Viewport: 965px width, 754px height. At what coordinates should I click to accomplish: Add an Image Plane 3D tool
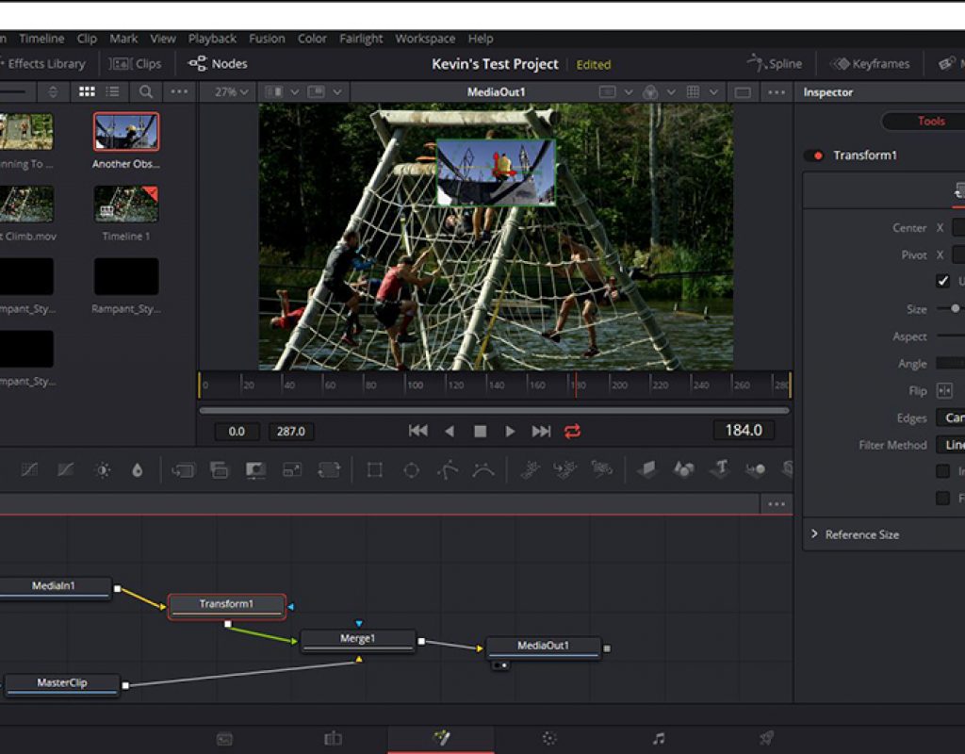pos(647,470)
